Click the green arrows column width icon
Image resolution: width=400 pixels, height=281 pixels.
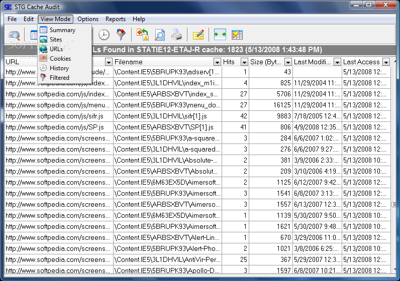(x=220, y=35)
